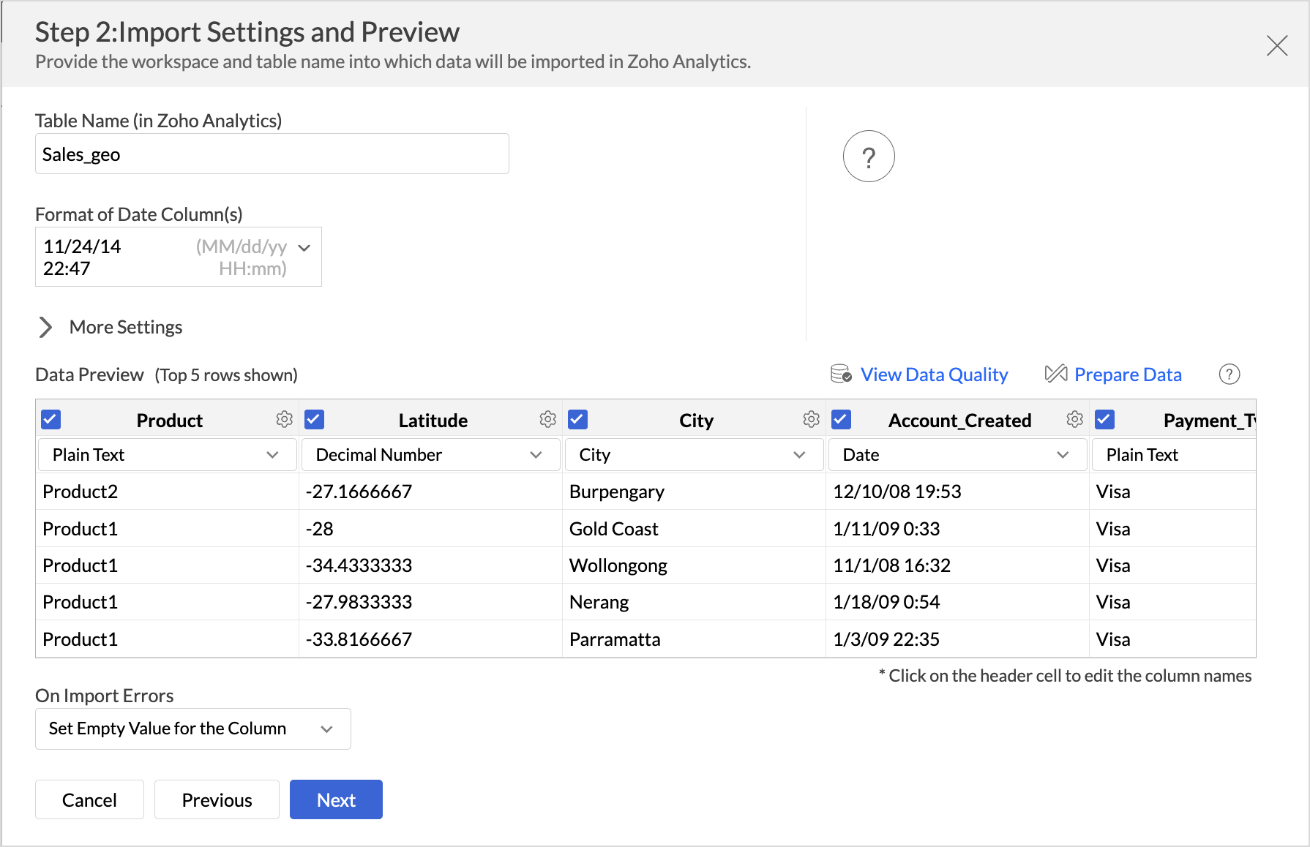
Task: Click the large help question mark icon
Action: point(869,157)
